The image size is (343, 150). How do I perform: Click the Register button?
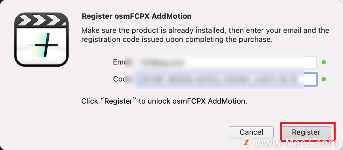pyautogui.click(x=306, y=132)
